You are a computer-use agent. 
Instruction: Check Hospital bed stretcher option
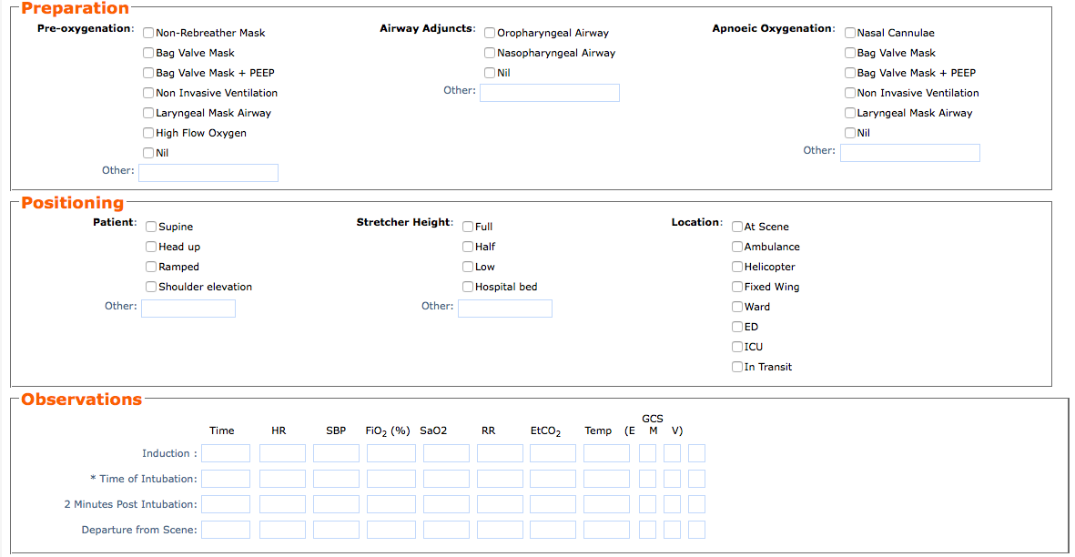468,287
